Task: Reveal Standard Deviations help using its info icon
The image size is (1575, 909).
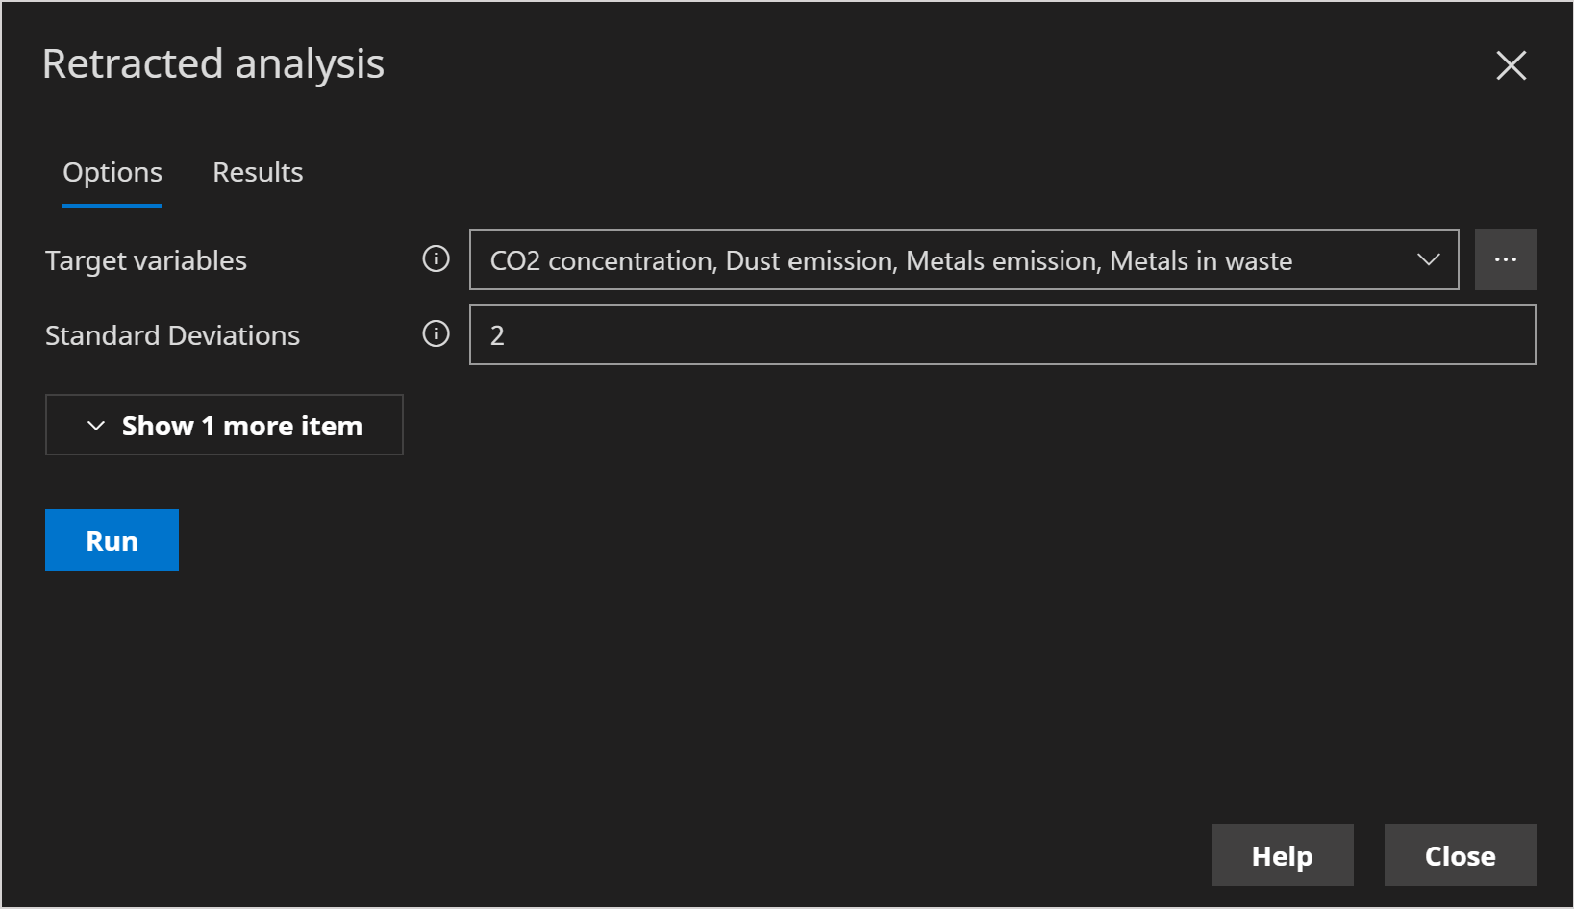Action: tap(436, 334)
